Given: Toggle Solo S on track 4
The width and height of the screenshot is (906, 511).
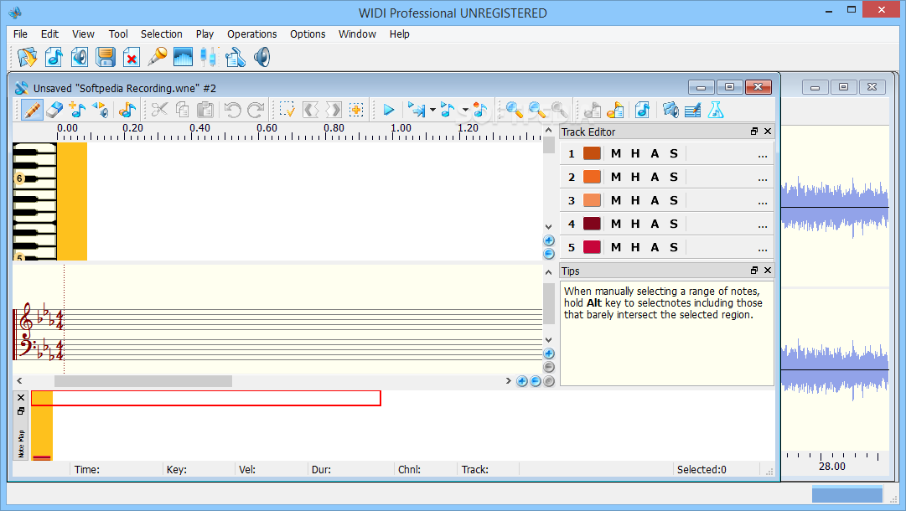Looking at the screenshot, I should coord(674,224).
